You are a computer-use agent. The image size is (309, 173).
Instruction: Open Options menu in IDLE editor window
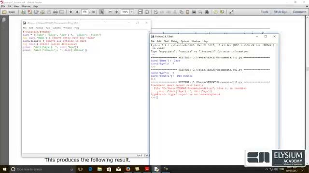(x=56, y=28)
